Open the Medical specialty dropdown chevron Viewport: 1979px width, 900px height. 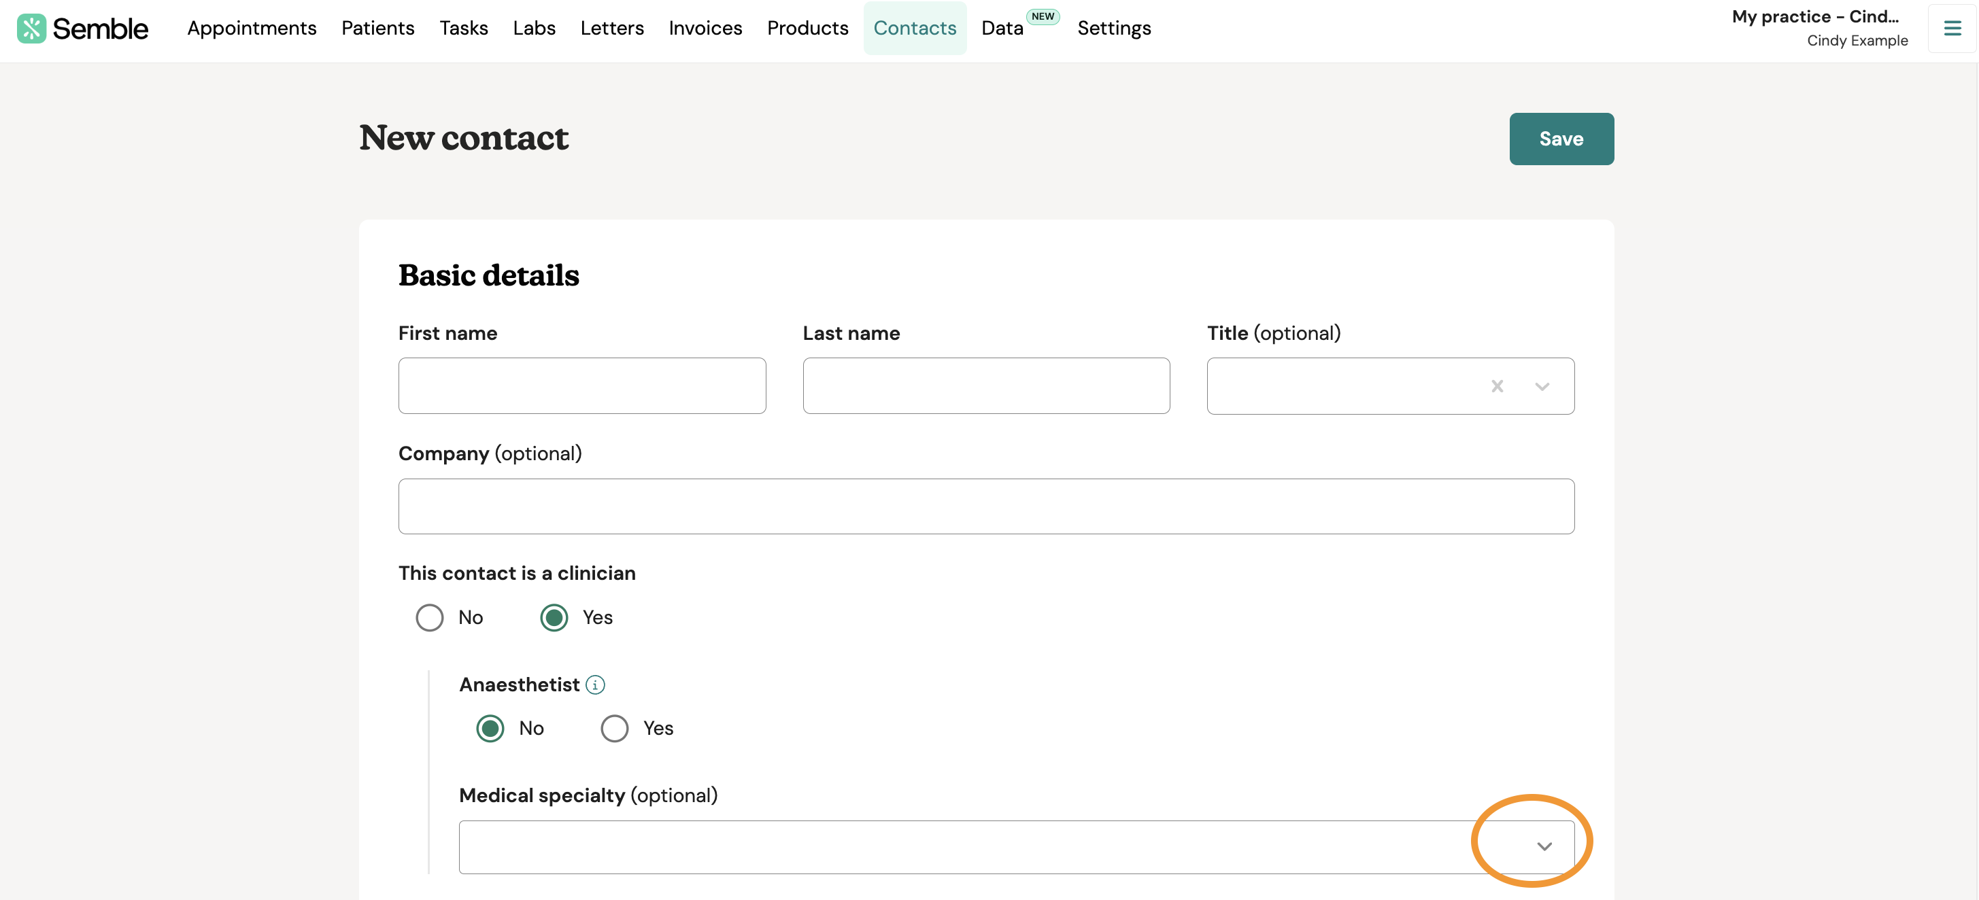click(x=1544, y=846)
